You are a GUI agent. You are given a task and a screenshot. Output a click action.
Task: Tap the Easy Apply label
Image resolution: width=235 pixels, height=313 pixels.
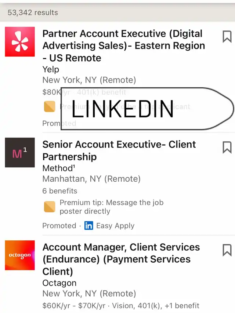pyautogui.click(x=115, y=226)
